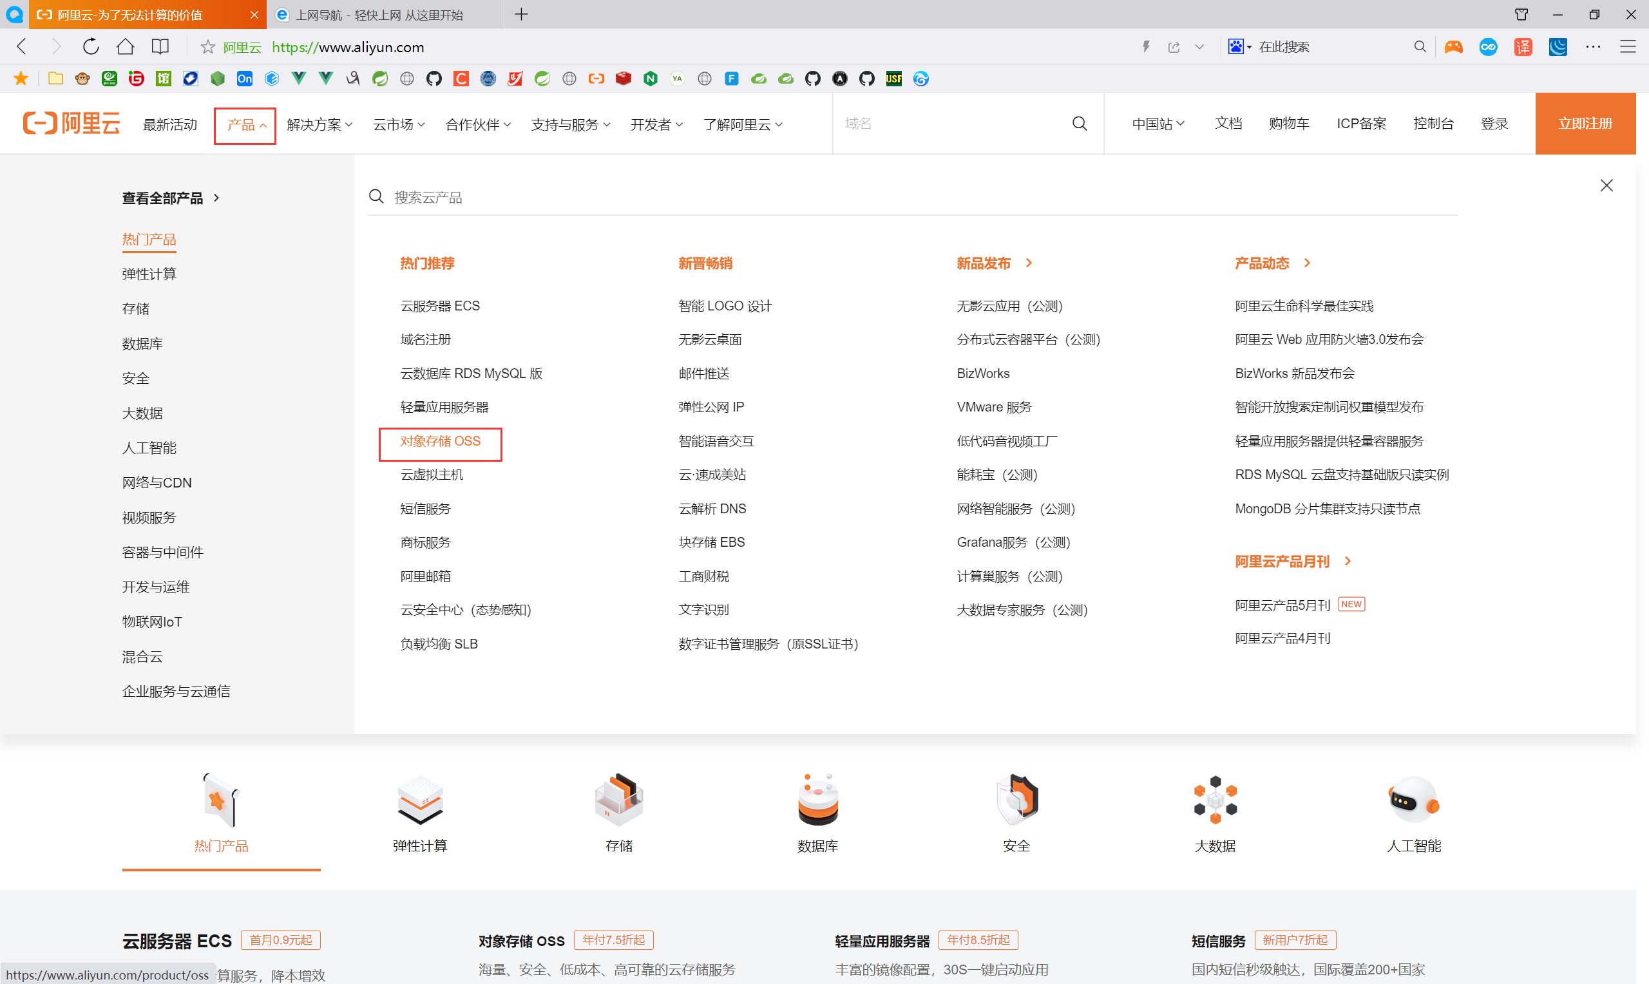Expand the 中国站 region dropdown
This screenshot has width=1649, height=984.
pyautogui.click(x=1157, y=124)
